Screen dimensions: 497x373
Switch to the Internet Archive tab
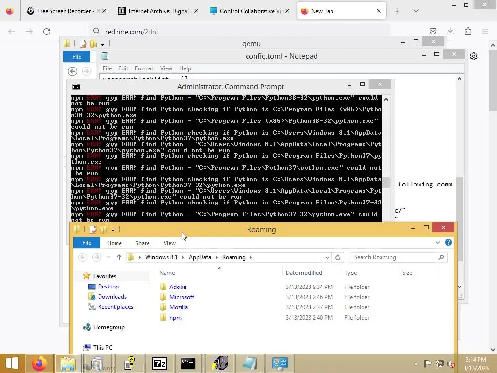point(158,11)
